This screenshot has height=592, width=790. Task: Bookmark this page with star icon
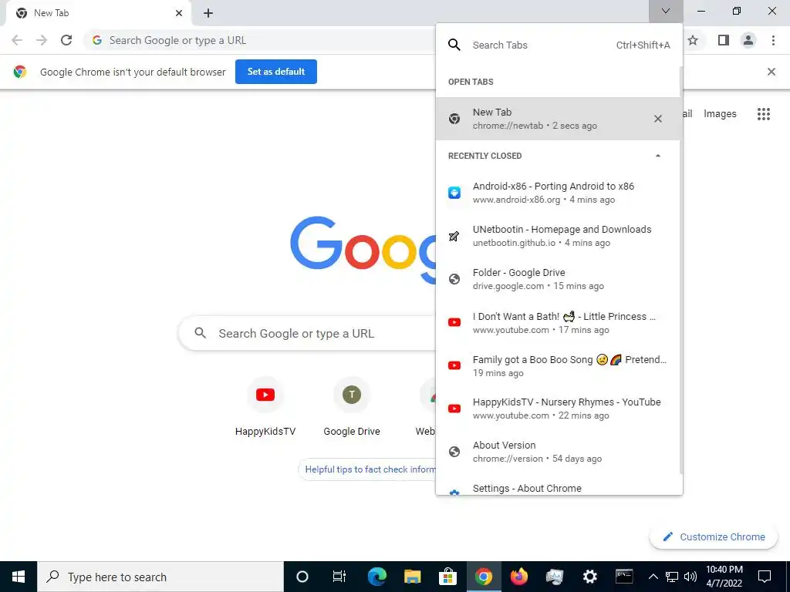pos(694,40)
